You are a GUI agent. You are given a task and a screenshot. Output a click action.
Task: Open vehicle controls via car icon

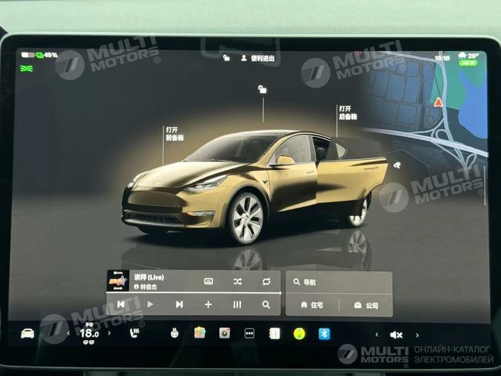pos(27,333)
